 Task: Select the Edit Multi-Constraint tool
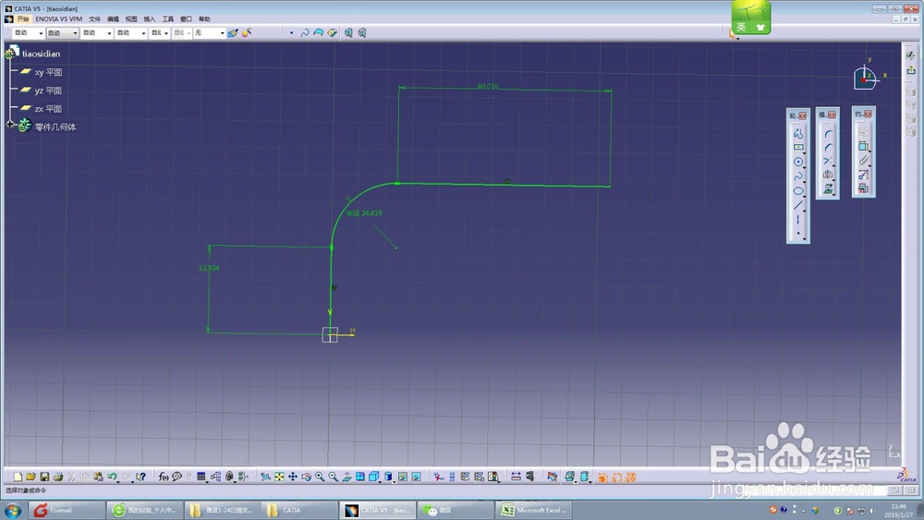coord(863,188)
